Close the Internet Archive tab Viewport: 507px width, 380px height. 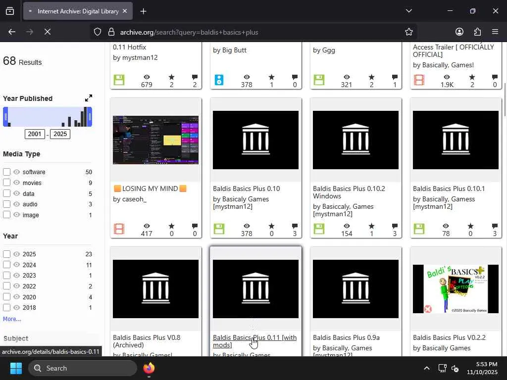tap(125, 11)
